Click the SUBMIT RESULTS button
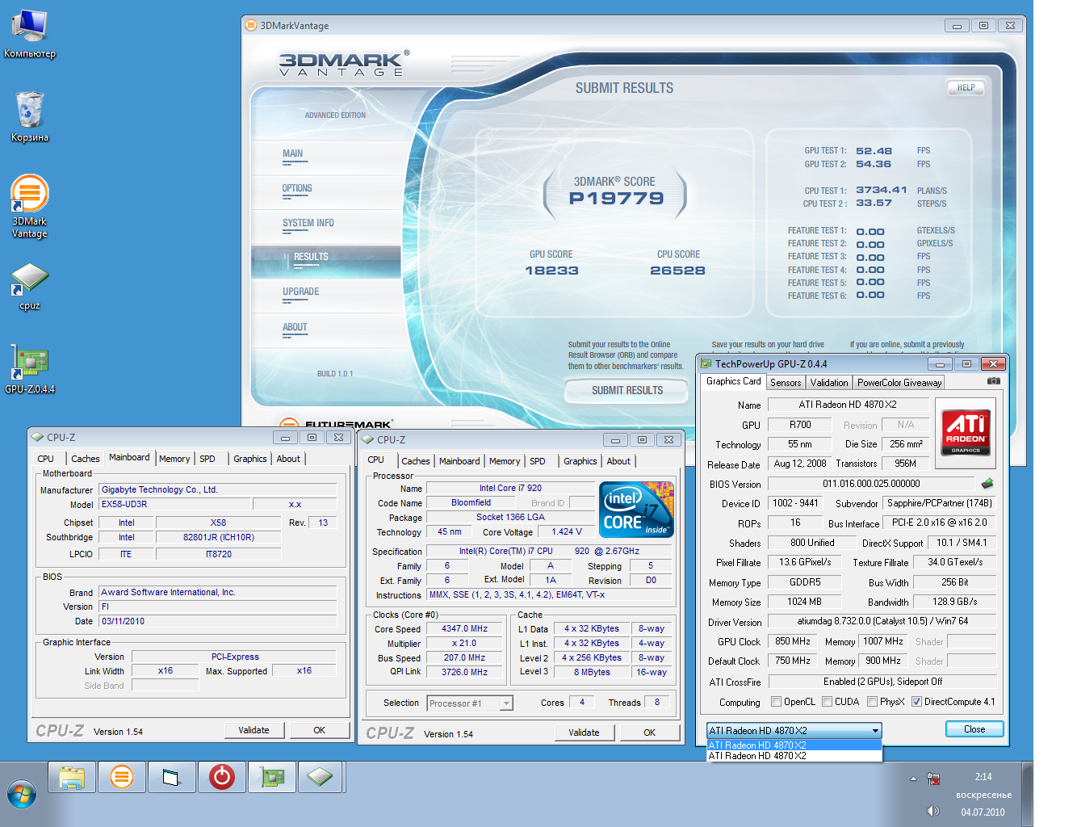The image size is (1077, 827). [627, 390]
